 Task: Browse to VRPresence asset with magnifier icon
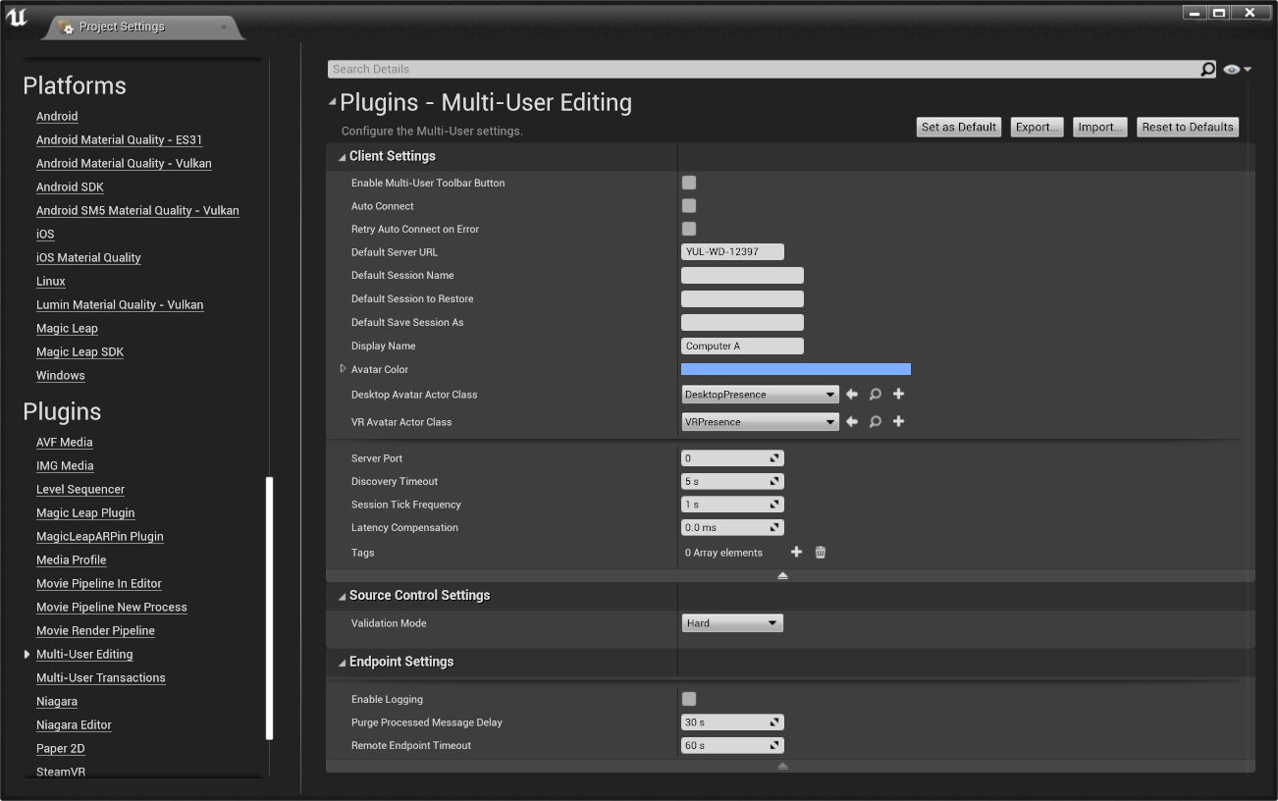[875, 422]
